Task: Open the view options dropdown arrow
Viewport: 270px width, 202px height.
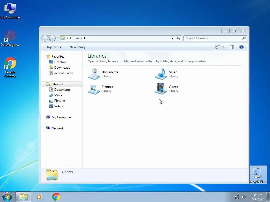Action: click(x=223, y=47)
